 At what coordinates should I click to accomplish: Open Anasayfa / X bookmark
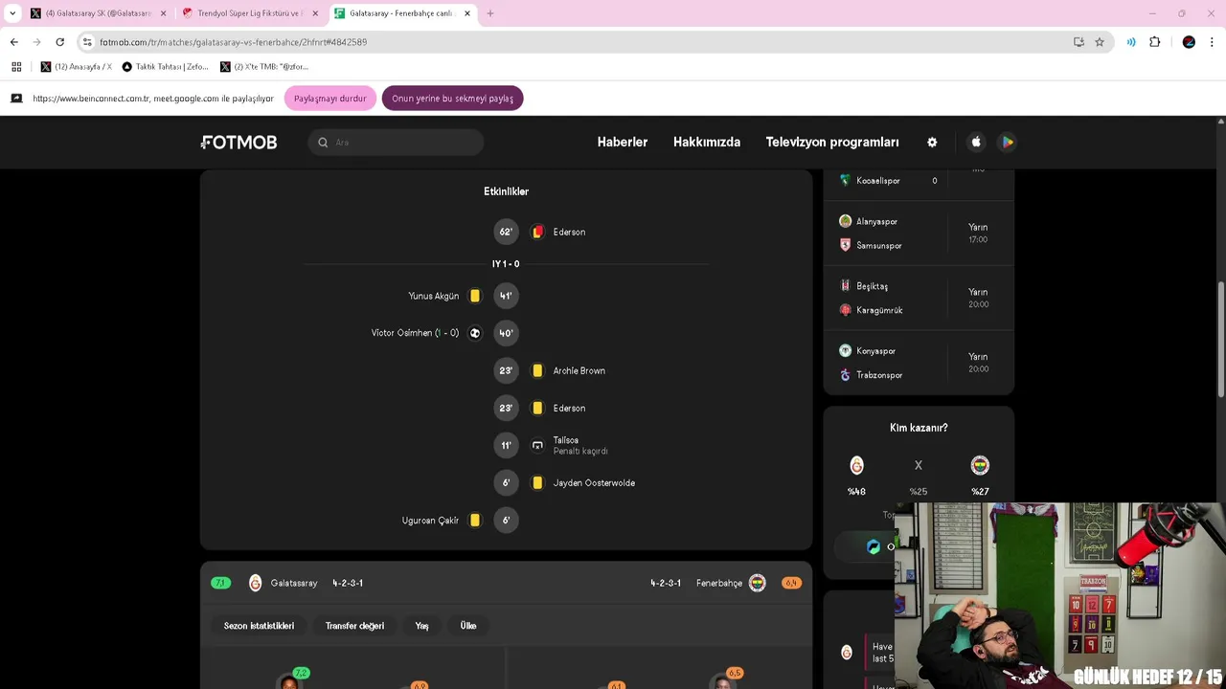click(76, 67)
